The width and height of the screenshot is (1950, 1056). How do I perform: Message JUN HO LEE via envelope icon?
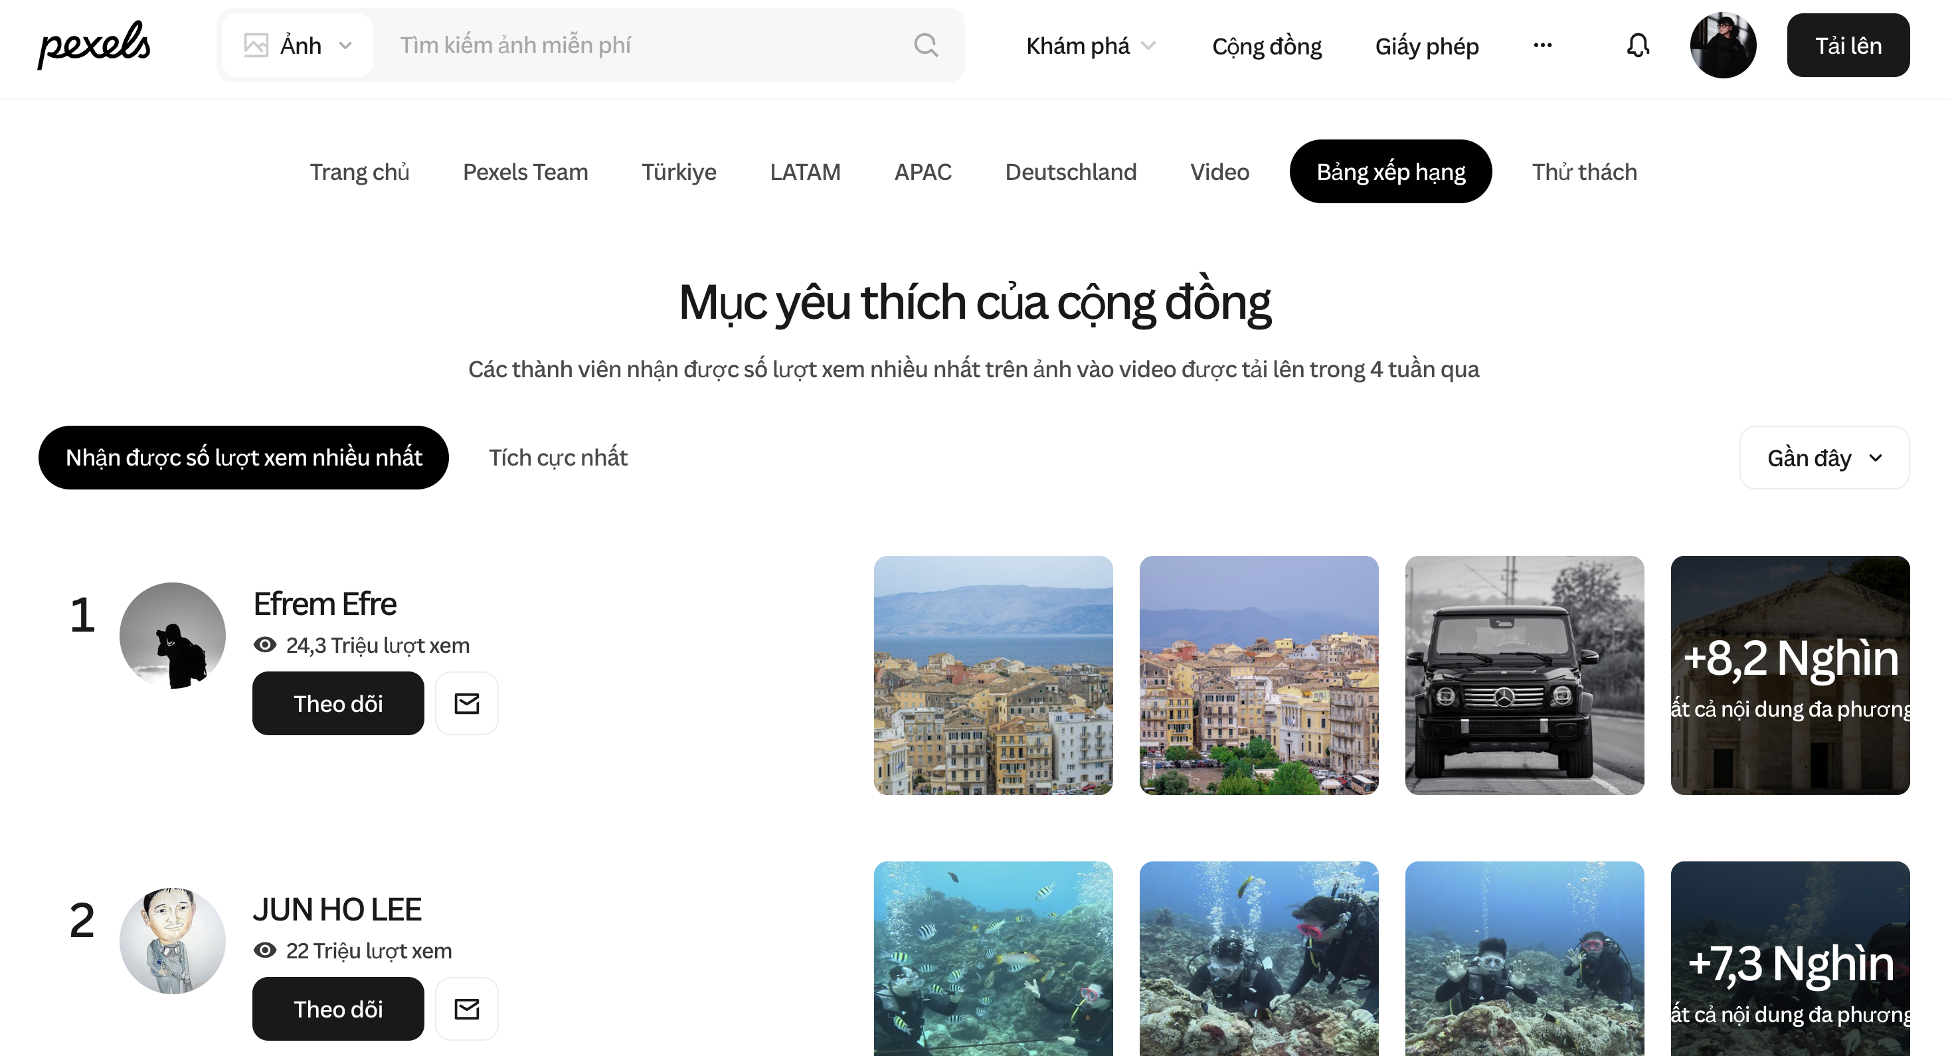point(466,1008)
